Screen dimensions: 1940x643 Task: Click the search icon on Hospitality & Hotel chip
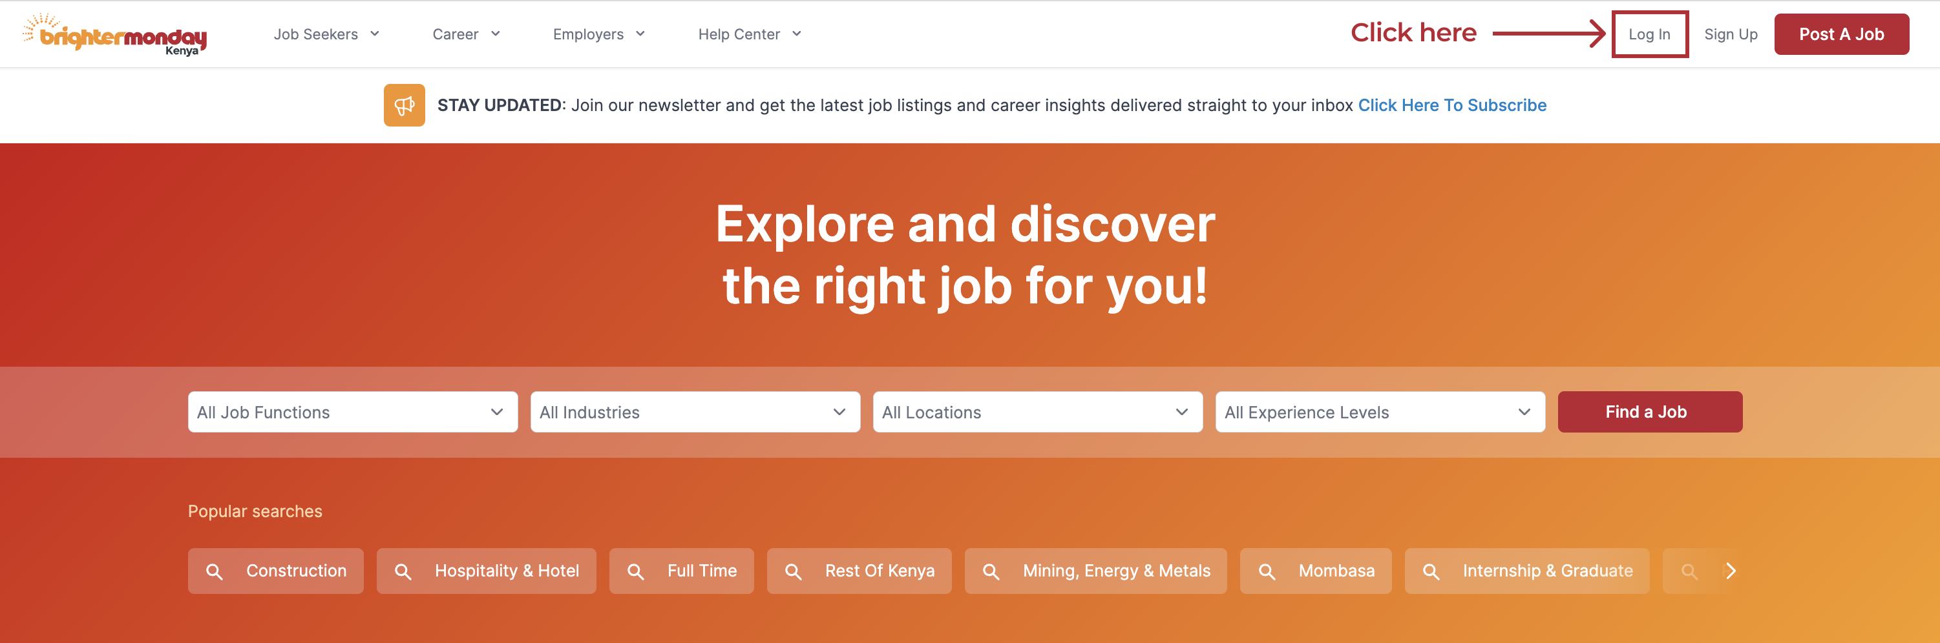pyautogui.click(x=403, y=571)
